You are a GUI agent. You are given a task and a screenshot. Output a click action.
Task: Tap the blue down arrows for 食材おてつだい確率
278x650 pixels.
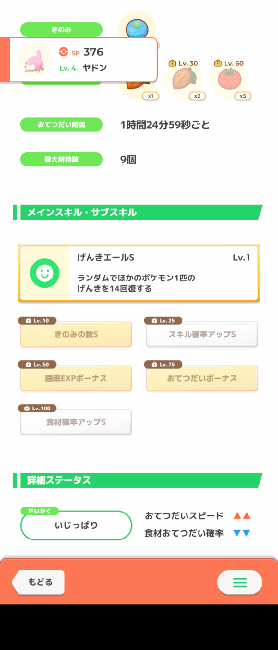(242, 533)
